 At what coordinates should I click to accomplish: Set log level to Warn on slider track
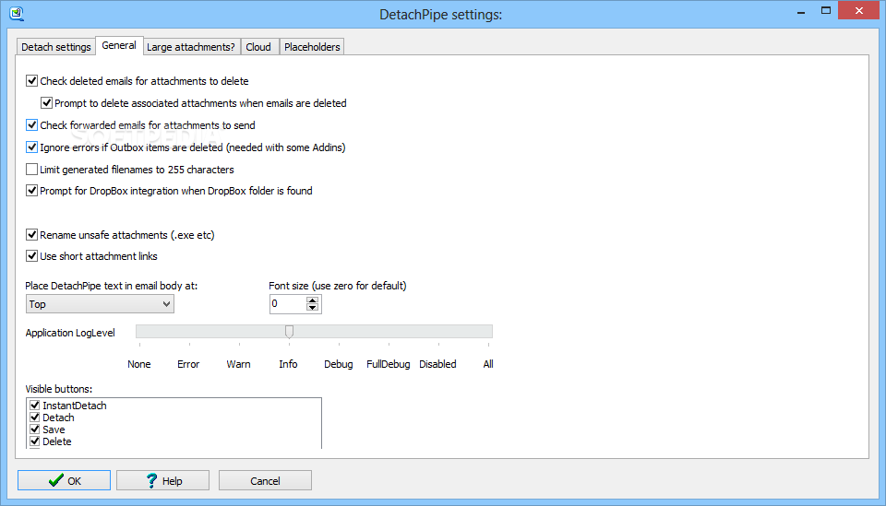(240, 332)
